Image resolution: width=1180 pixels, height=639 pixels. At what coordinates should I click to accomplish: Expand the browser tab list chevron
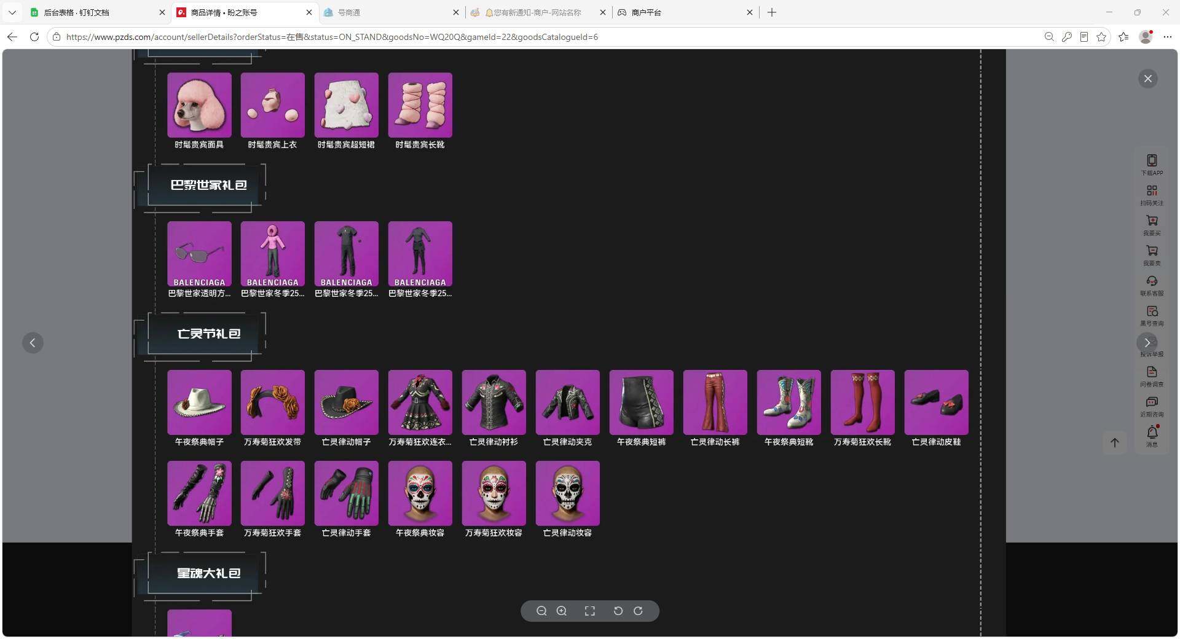click(12, 12)
